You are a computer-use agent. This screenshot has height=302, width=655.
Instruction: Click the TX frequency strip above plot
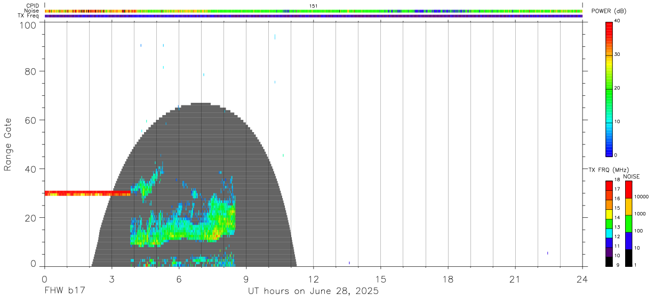313,16
